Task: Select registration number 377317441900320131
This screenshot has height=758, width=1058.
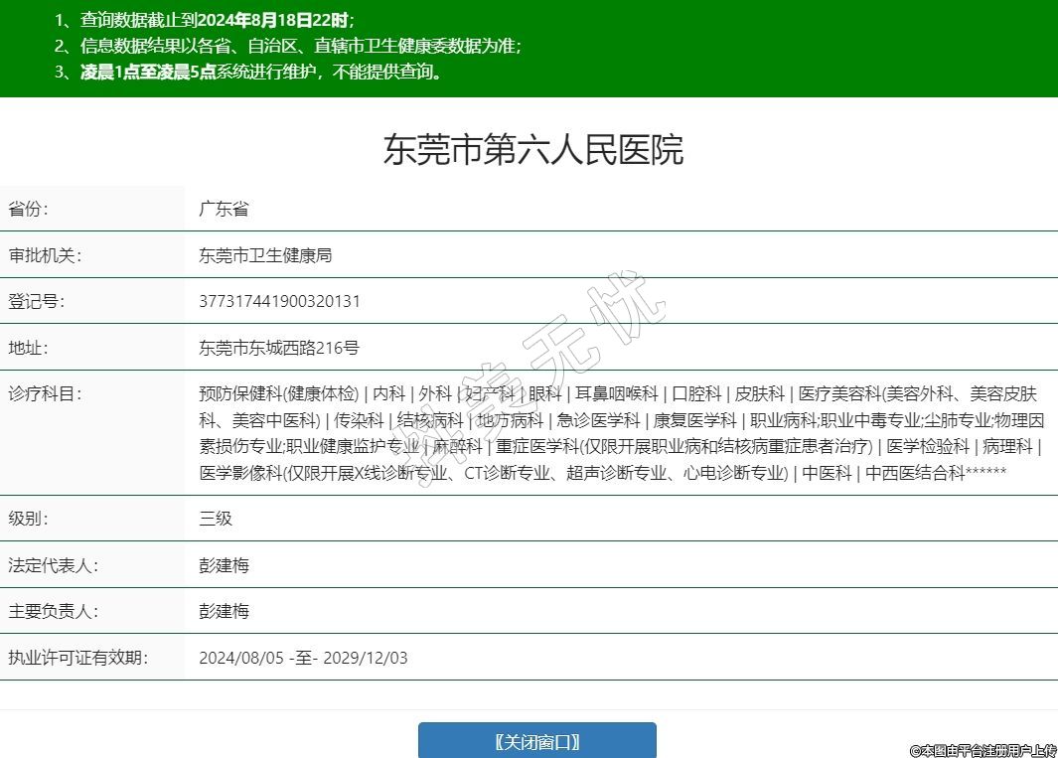Action: tap(279, 301)
